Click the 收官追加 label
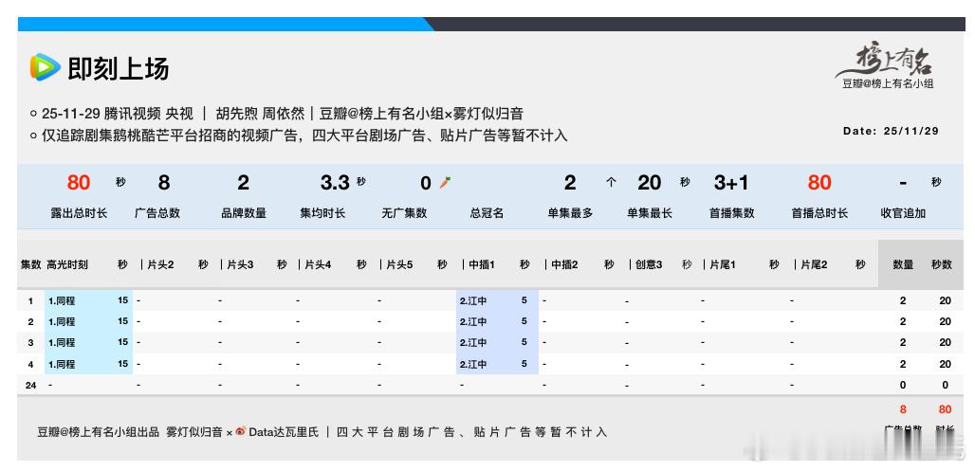 tap(904, 213)
